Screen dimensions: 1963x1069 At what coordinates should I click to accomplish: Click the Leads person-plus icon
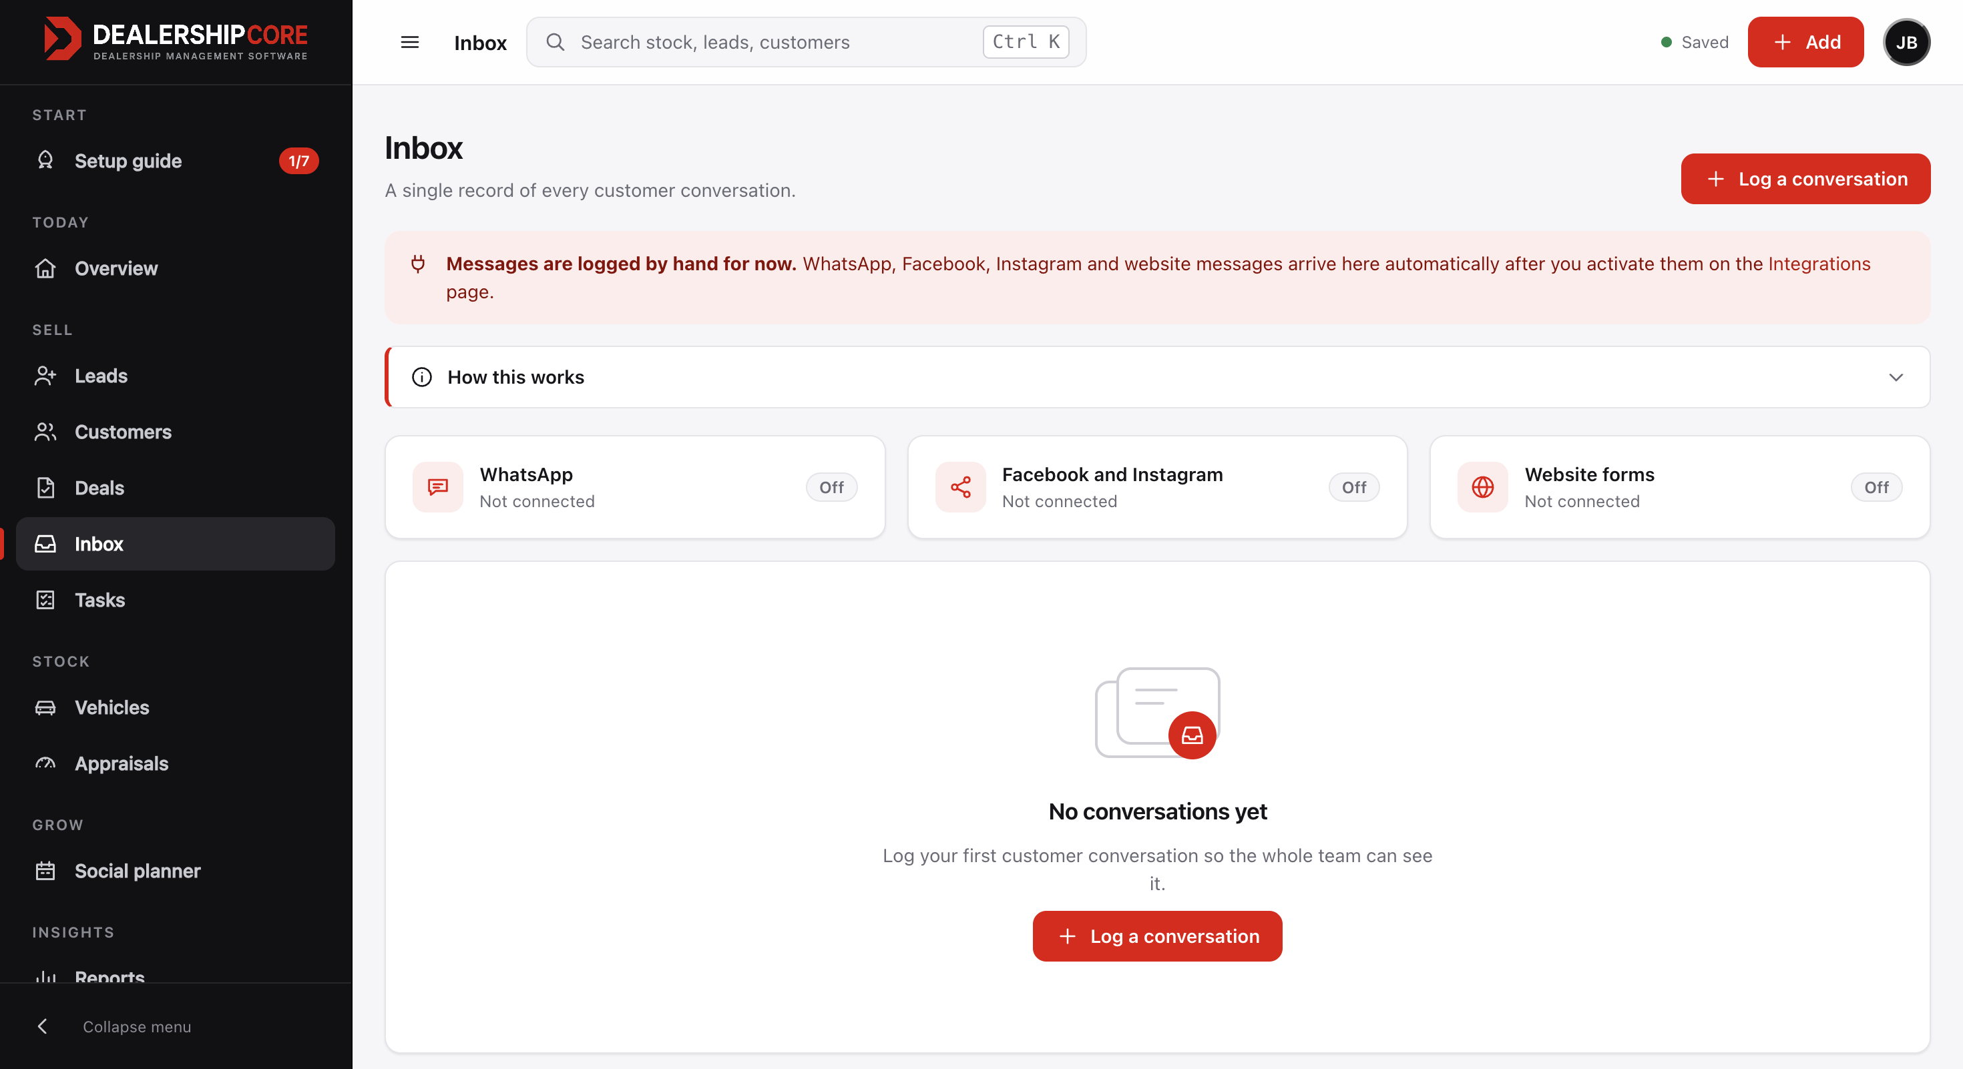pos(45,376)
